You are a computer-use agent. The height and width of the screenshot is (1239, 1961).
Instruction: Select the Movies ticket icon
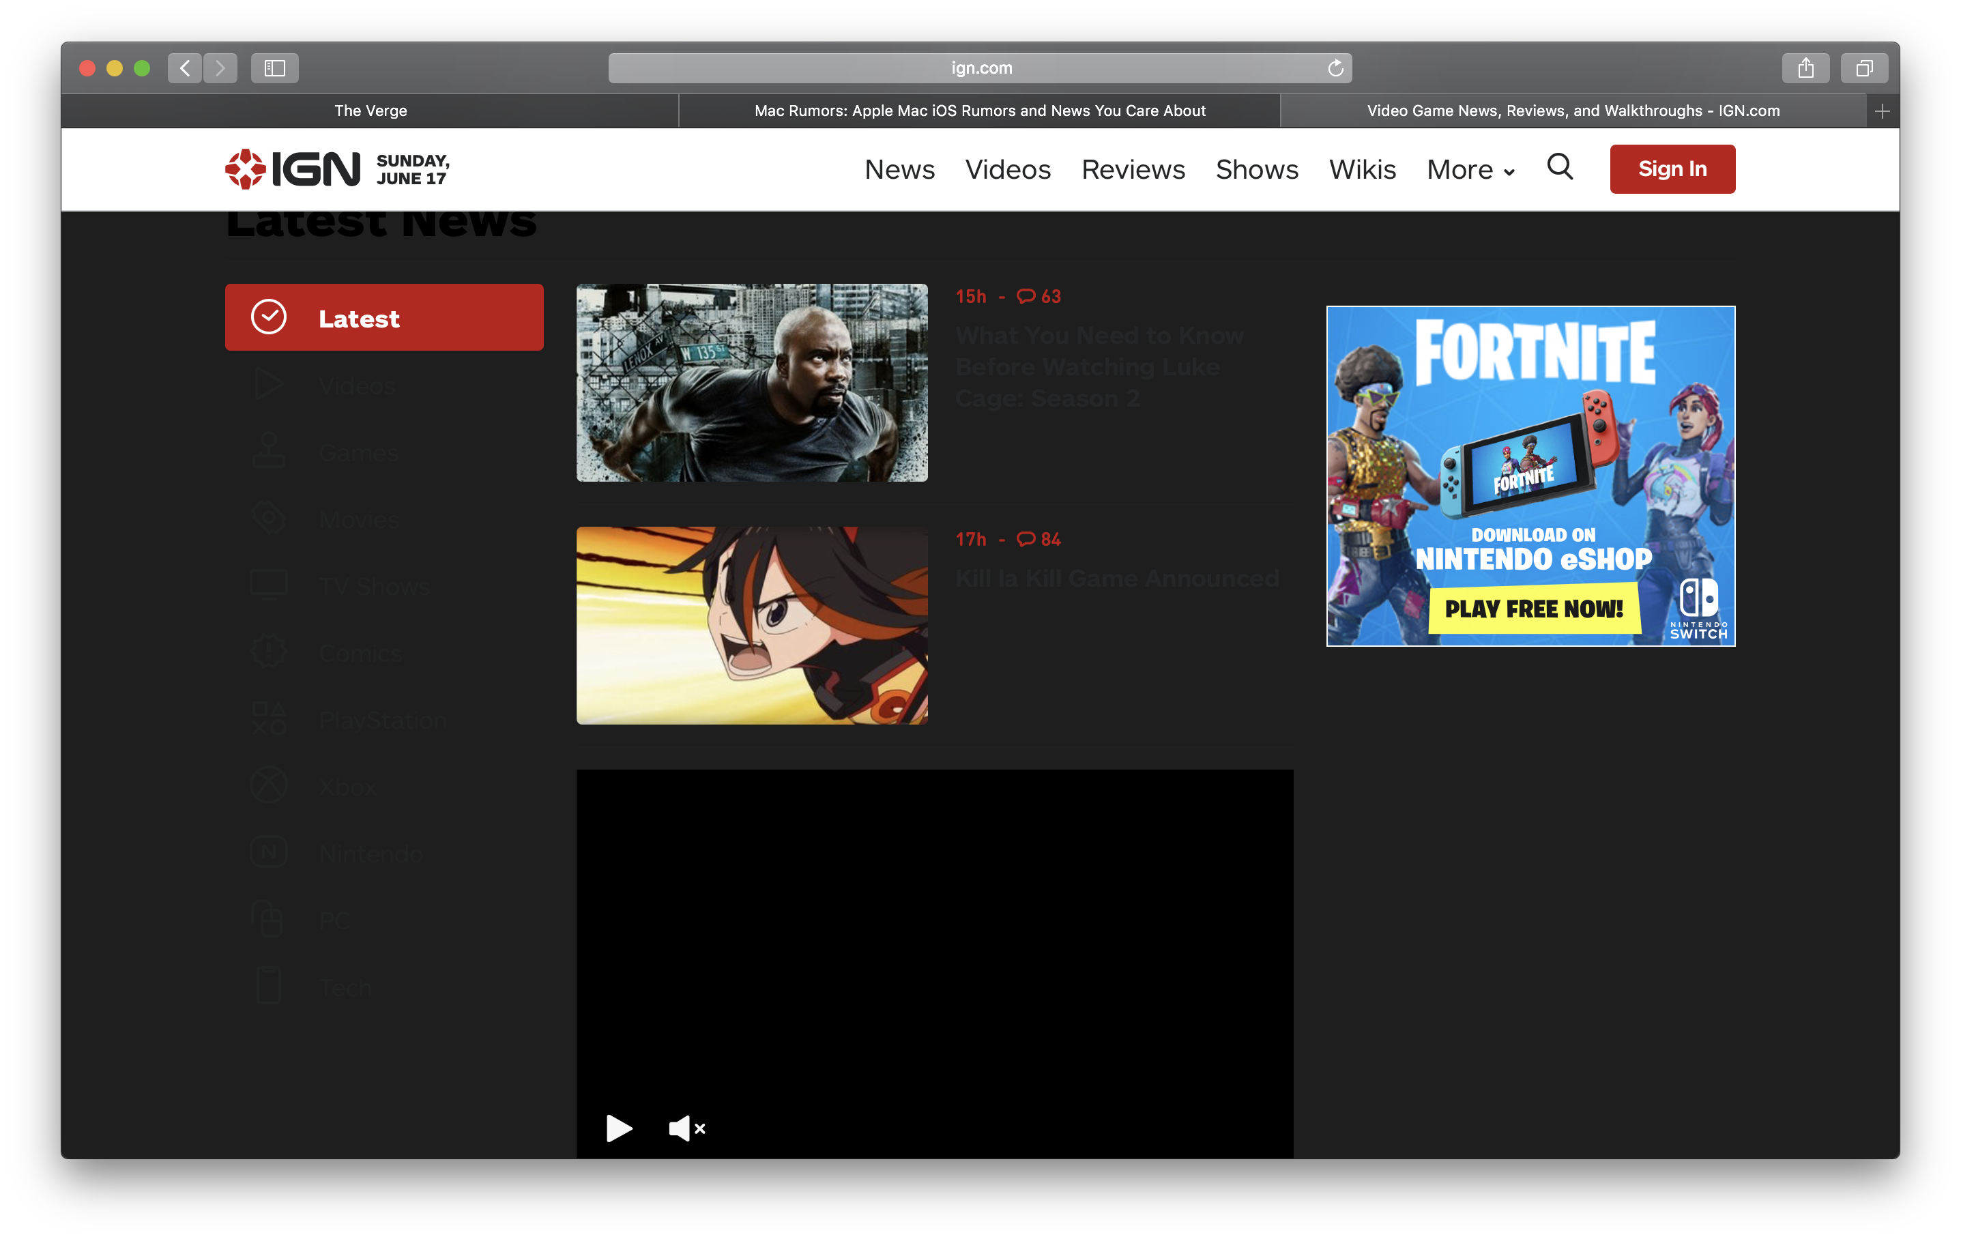[268, 519]
